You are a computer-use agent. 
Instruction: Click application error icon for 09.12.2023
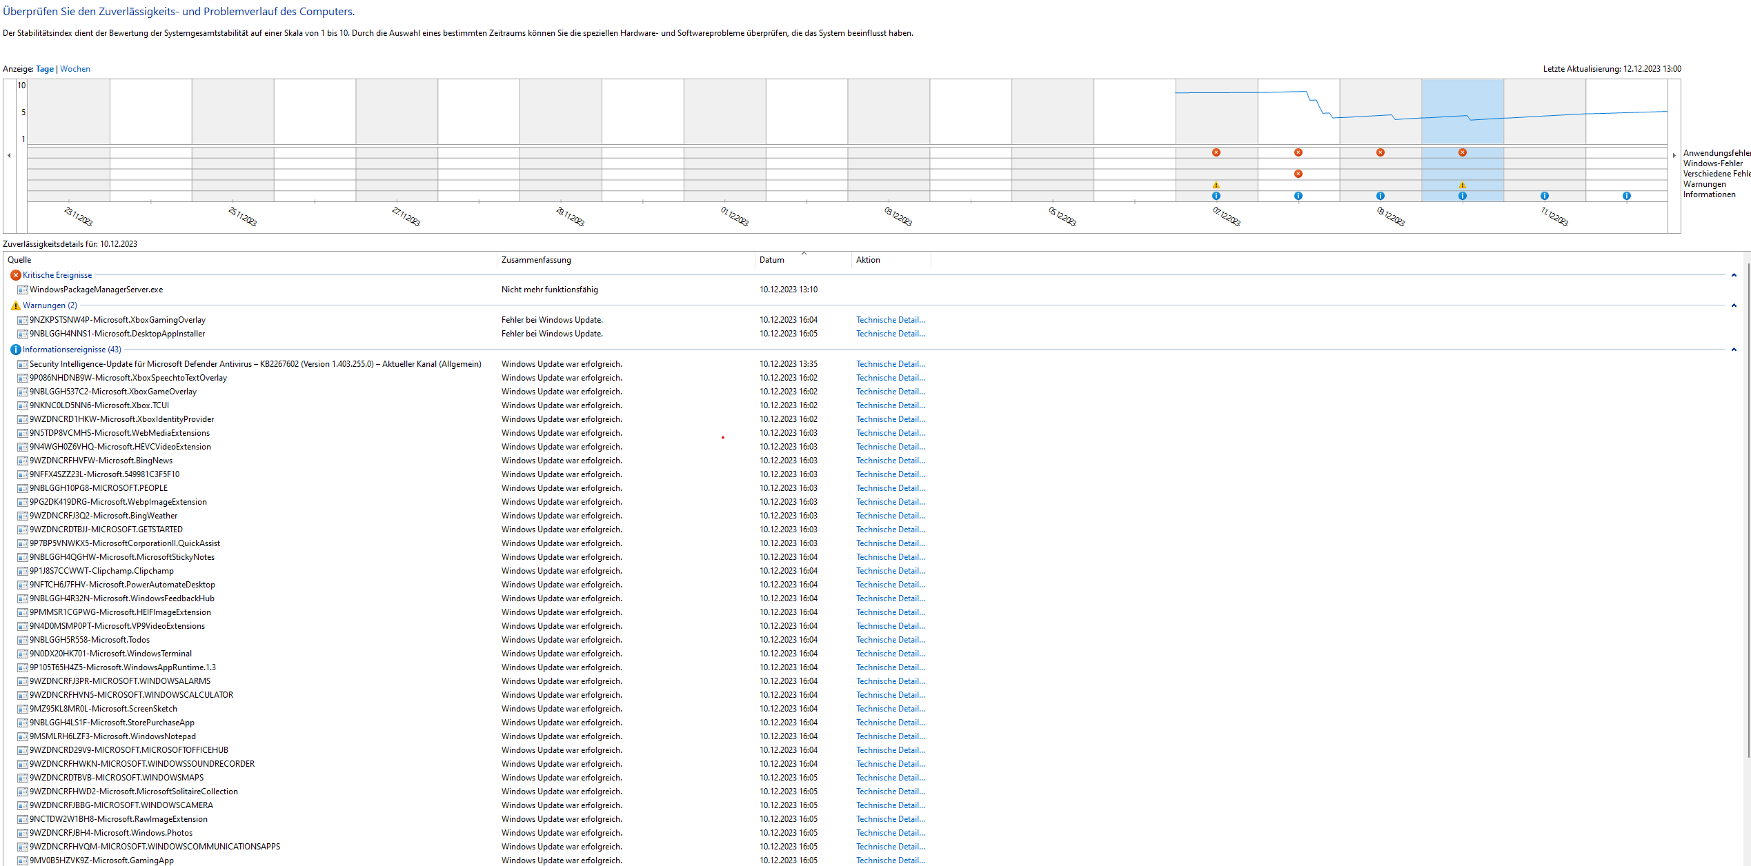click(1381, 152)
